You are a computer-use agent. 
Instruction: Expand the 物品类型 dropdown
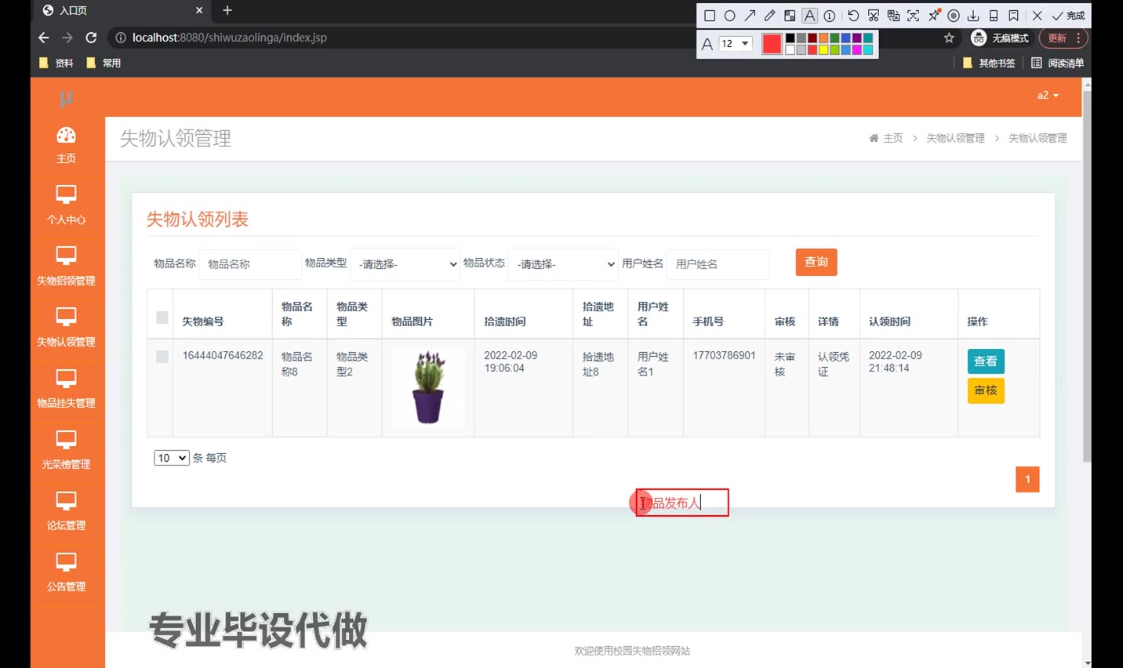(x=405, y=264)
